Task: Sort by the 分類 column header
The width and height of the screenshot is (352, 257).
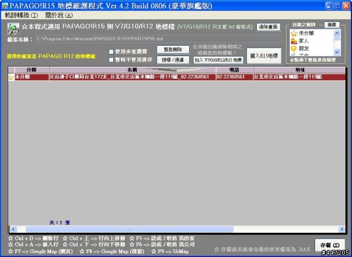Action: (32, 70)
